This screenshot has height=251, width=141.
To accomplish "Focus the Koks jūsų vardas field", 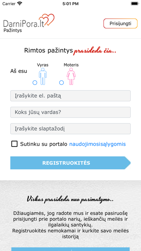I will coord(70,112).
